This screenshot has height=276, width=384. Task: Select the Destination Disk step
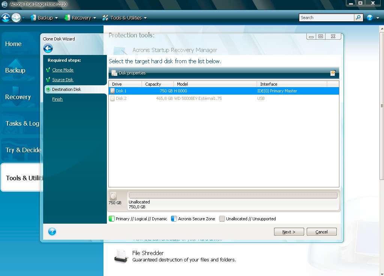click(x=66, y=89)
